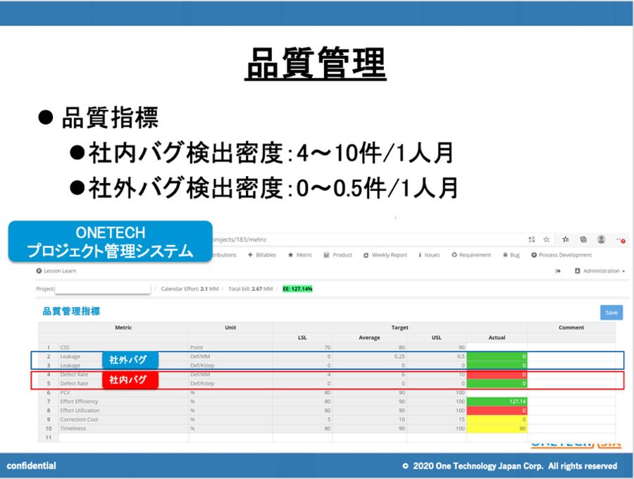
Task: Expand the Administration dropdown
Action: [x=600, y=270]
